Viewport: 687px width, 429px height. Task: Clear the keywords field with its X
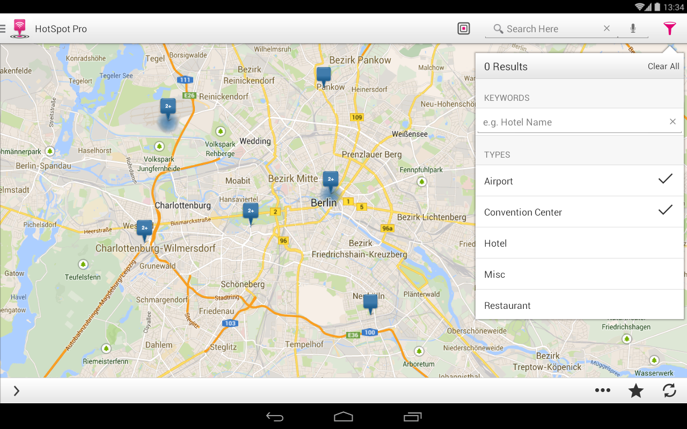[673, 122]
